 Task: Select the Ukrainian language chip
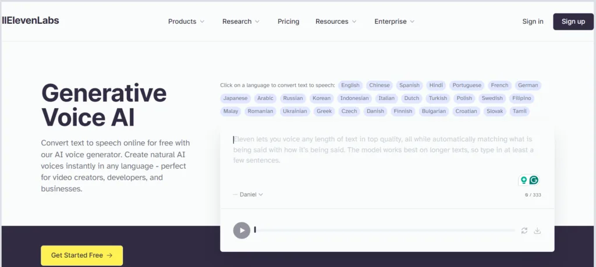[x=295, y=111]
